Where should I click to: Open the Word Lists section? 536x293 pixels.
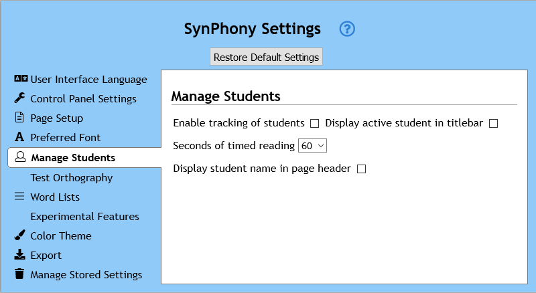coord(55,197)
